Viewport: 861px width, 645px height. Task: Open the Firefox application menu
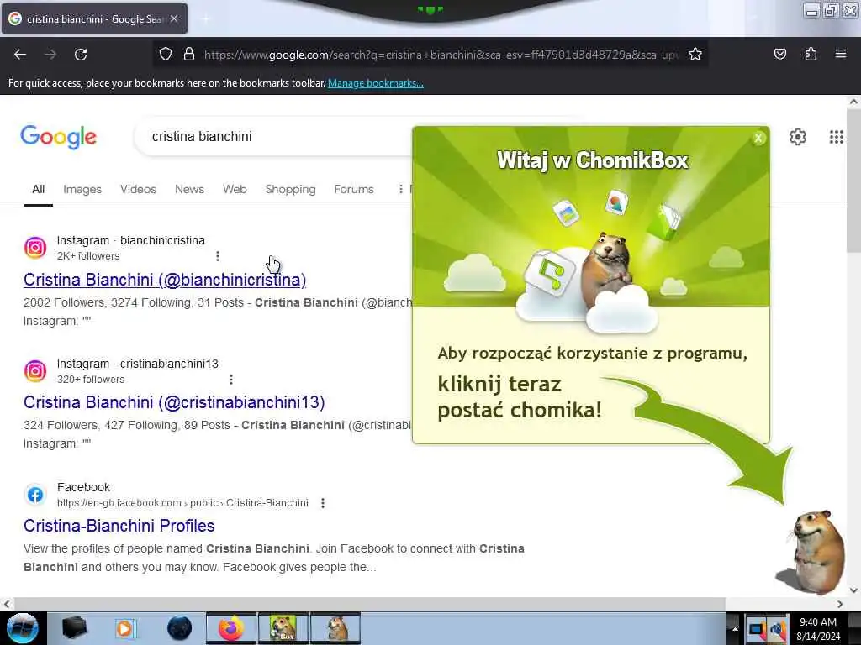point(841,54)
